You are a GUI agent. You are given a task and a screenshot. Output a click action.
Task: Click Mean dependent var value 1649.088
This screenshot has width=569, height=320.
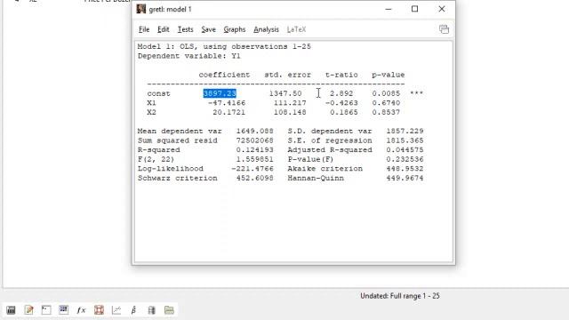255,131
